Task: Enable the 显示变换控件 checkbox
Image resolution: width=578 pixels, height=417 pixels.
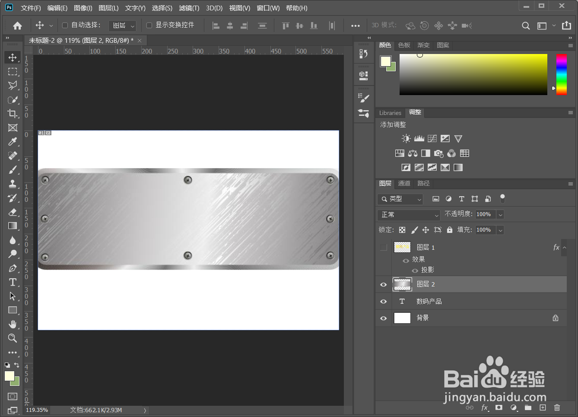Action: coord(149,25)
